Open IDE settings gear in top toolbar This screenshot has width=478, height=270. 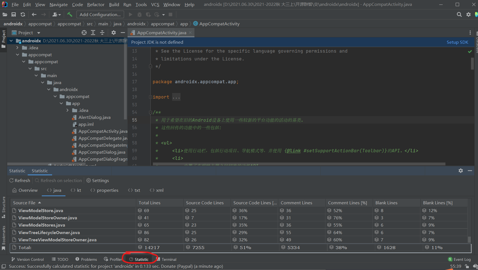pyautogui.click(x=469, y=14)
